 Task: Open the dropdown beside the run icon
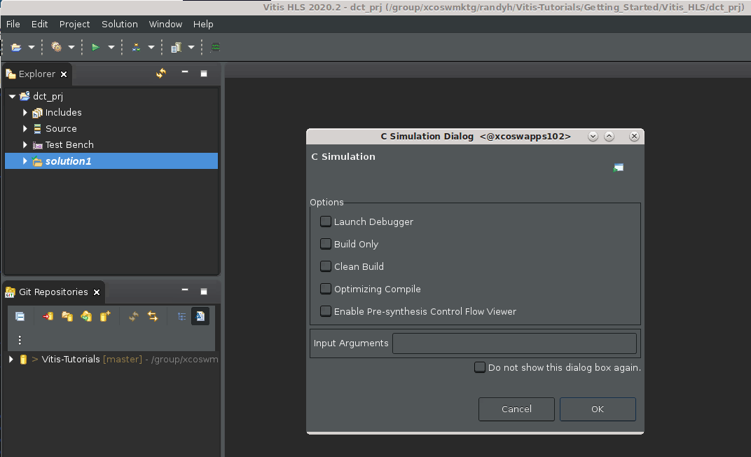(111, 47)
